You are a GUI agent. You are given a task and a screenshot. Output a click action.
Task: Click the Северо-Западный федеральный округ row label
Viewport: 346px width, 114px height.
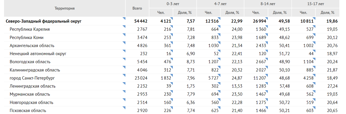coord(44,21)
